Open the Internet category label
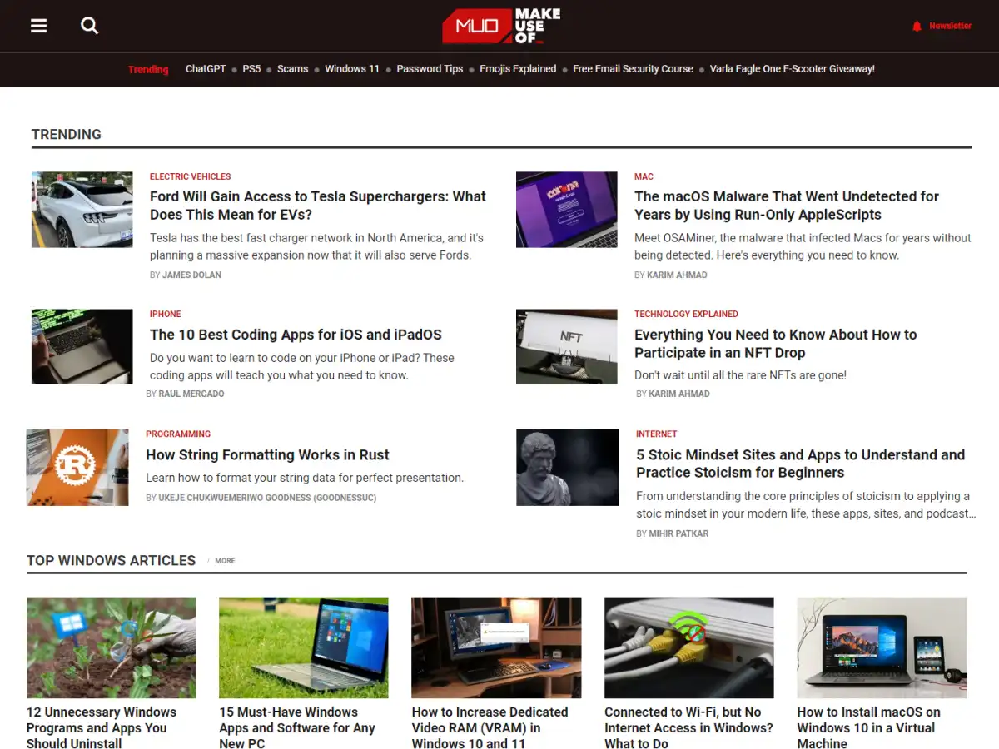 (657, 434)
